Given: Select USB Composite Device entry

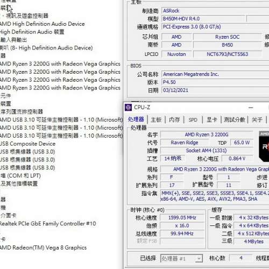Looking at the screenshot, I should tap(27, 144).
